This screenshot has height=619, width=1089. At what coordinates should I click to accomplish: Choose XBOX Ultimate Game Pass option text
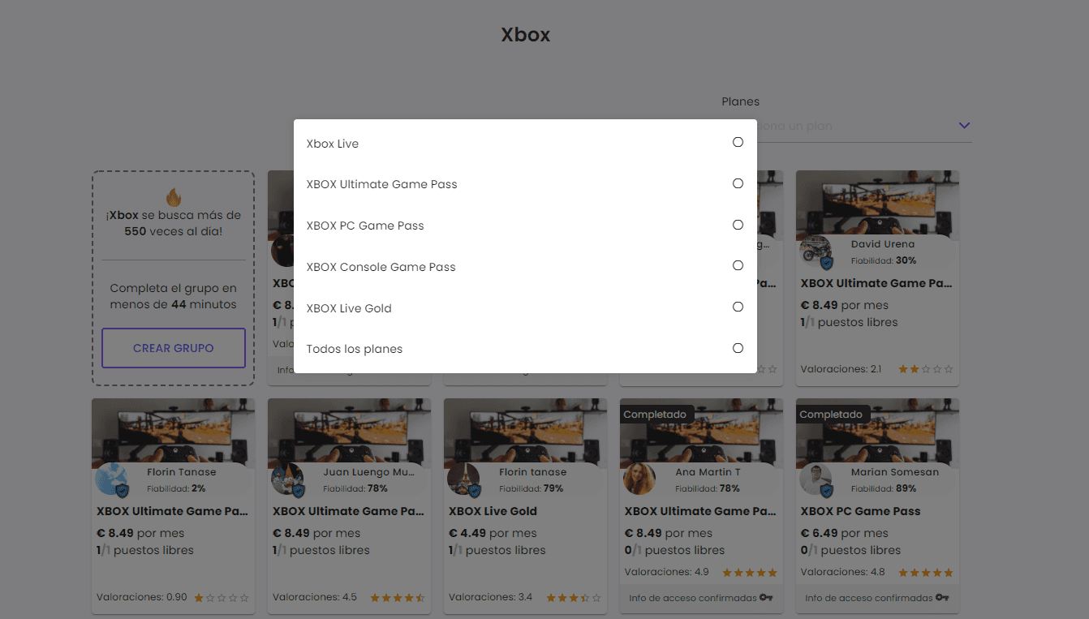pyautogui.click(x=381, y=184)
